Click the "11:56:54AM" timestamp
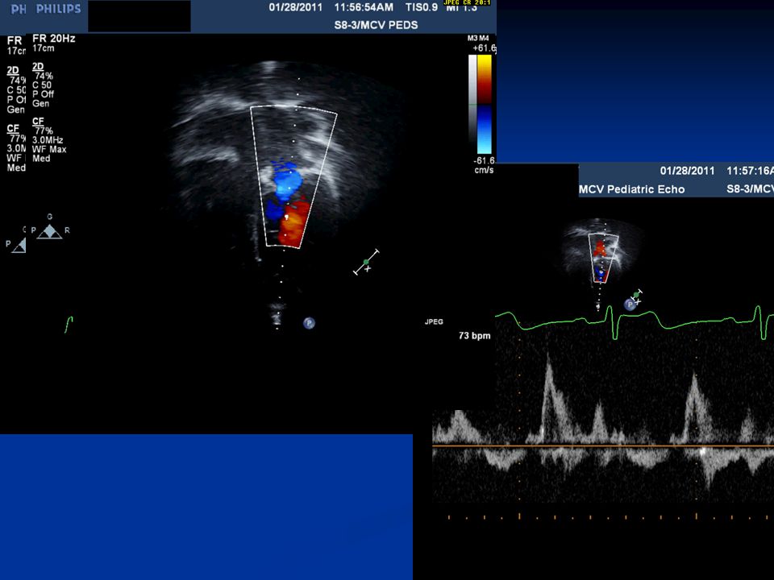The image size is (774, 580). point(364,7)
